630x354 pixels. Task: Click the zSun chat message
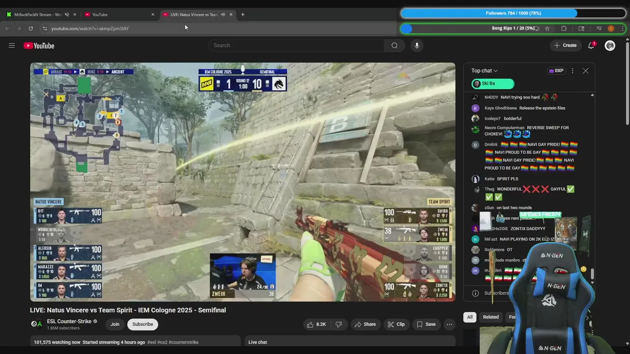pos(514,207)
